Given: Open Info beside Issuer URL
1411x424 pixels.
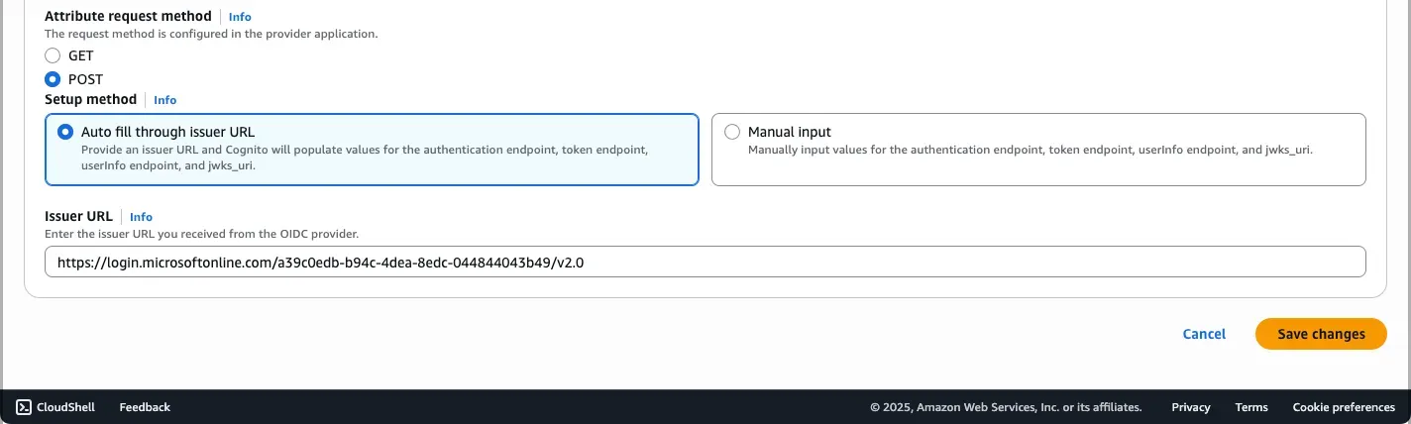Looking at the screenshot, I should 141,217.
